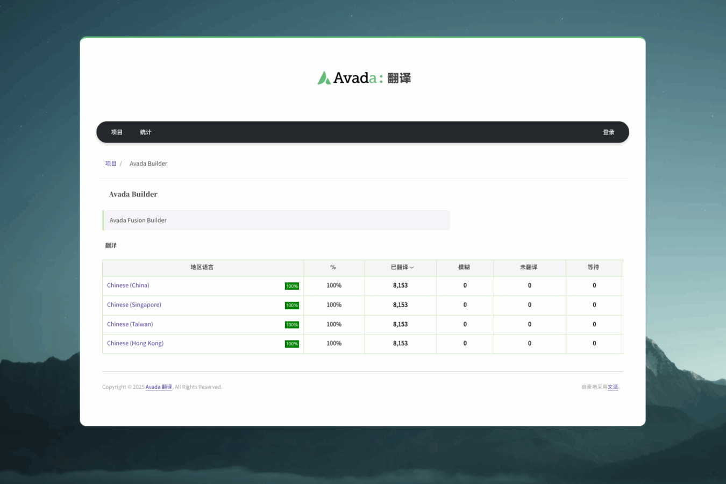
Task: Open the 文派 footer link
Action: (613, 387)
